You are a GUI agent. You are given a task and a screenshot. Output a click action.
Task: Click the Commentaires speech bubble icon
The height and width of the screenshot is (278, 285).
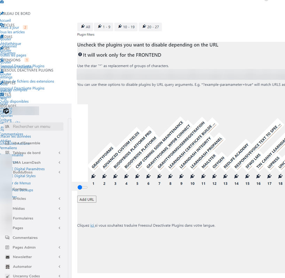(7, 238)
